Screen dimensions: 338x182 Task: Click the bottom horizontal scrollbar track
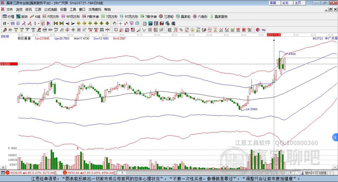click(206, 173)
